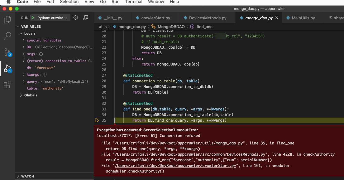Open crawlerStart.py link in traceback
The image size is (344, 180).
point(175,166)
